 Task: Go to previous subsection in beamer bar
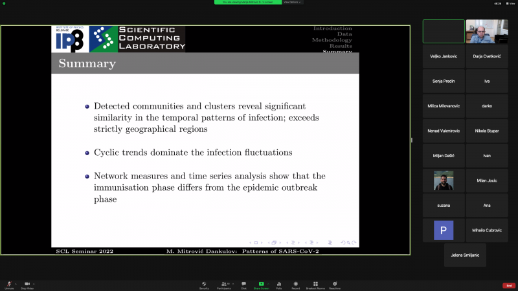287,243
